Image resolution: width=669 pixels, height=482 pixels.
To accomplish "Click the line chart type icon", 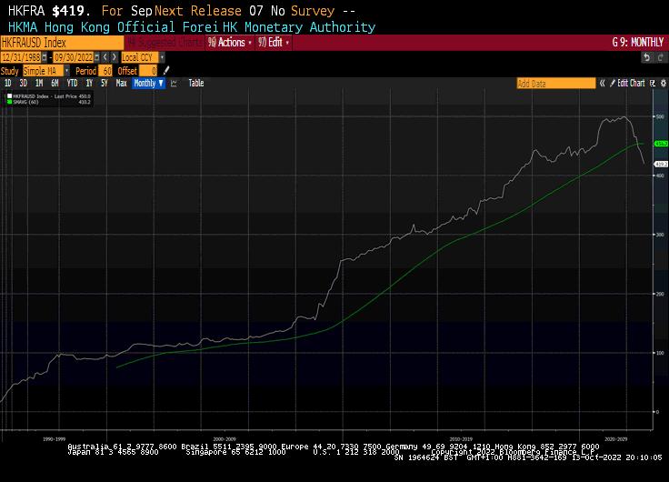I will 173,83.
